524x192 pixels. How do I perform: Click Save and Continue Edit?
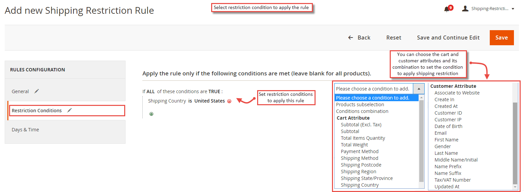click(448, 38)
